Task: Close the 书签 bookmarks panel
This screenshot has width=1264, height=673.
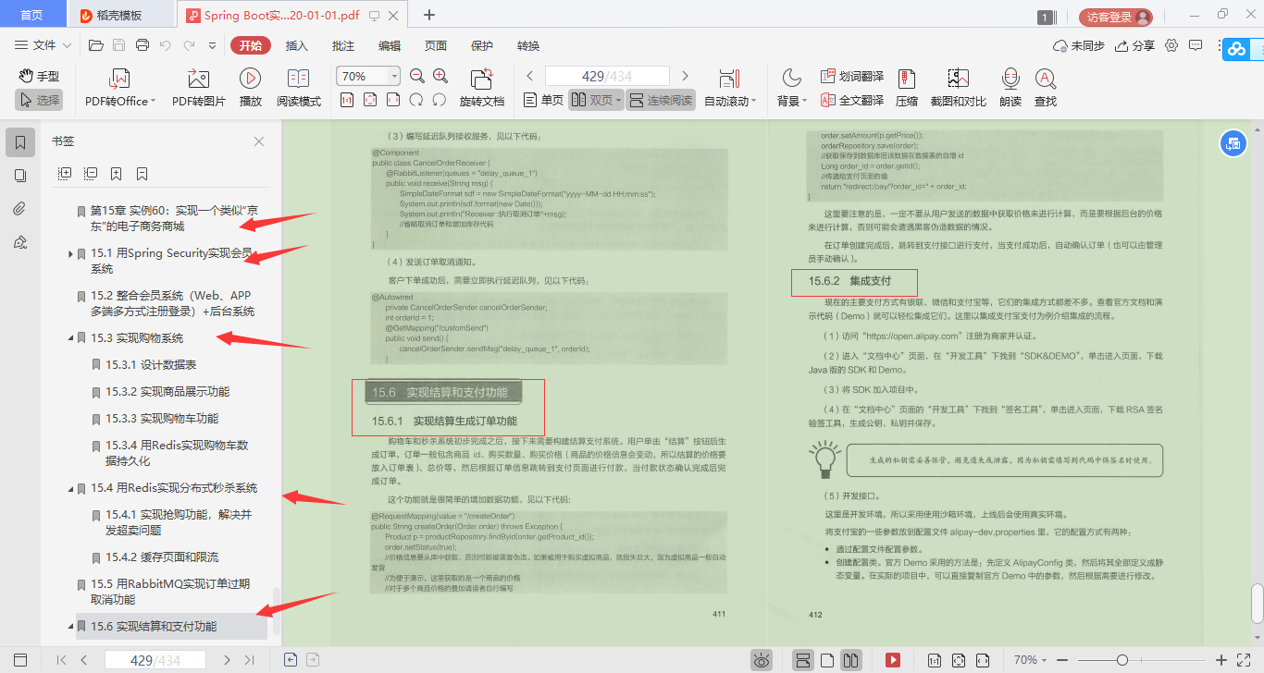Action: point(259,141)
